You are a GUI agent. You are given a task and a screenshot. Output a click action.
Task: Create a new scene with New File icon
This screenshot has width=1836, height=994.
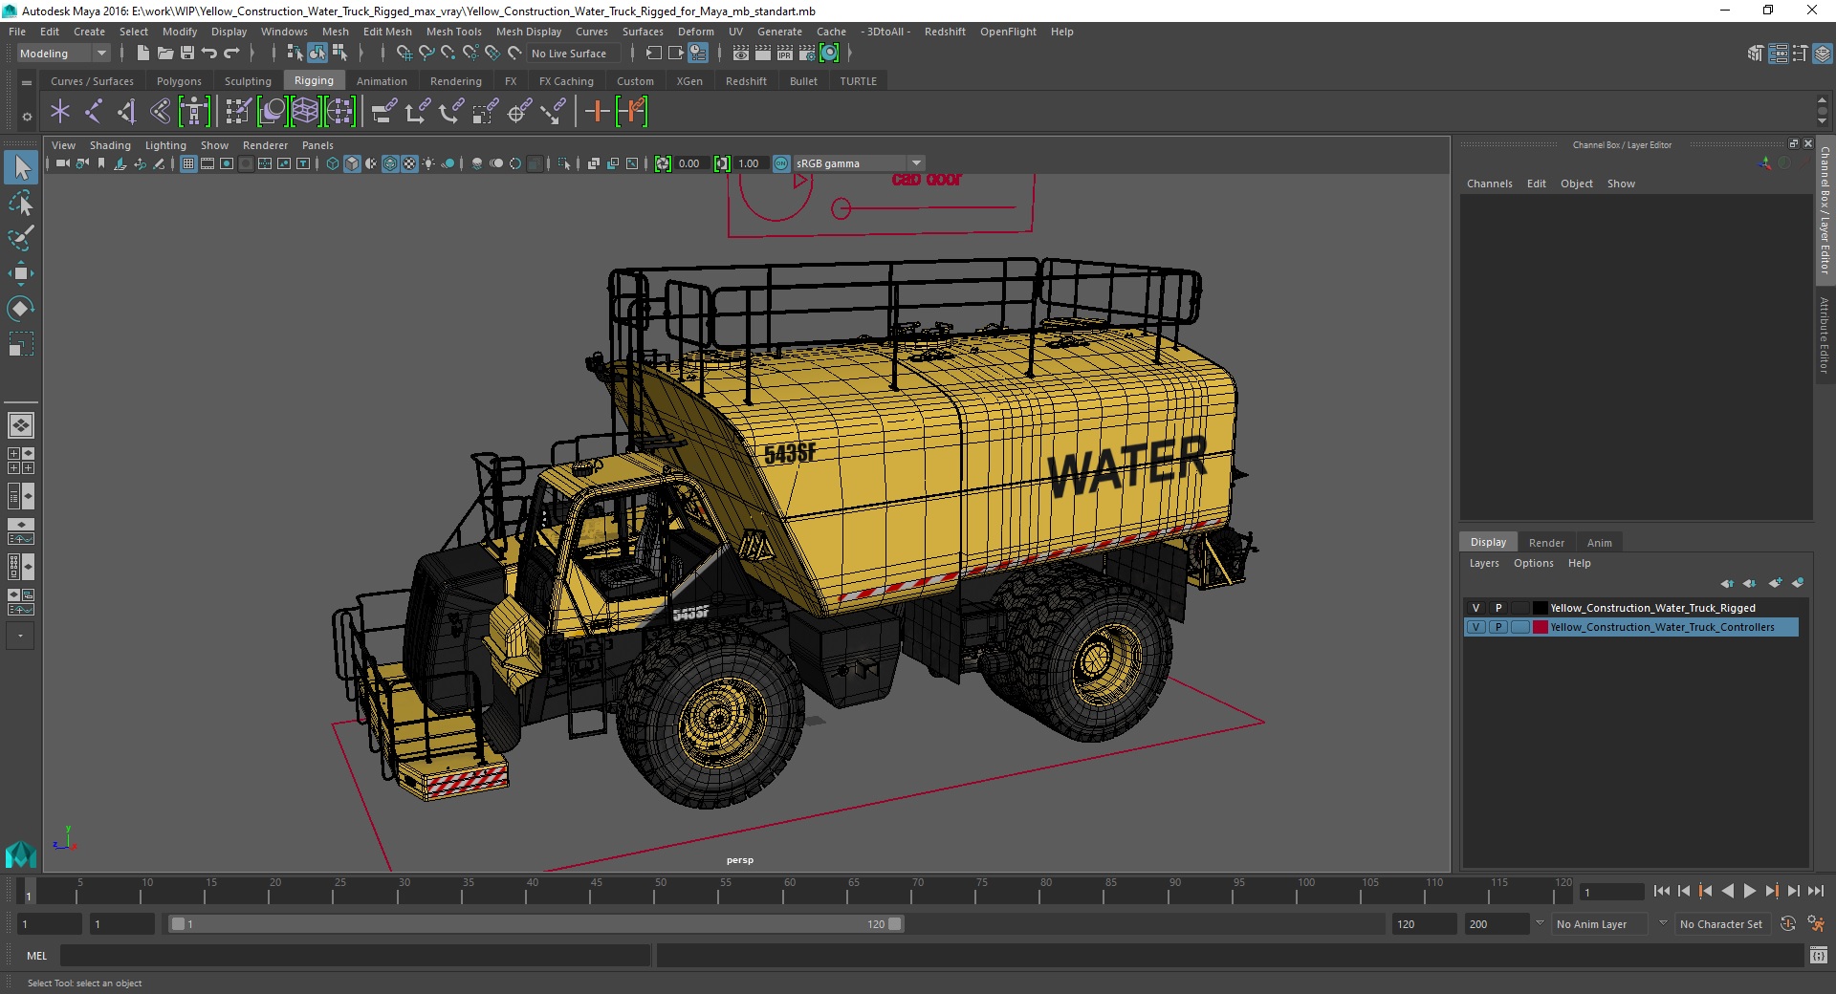tap(142, 54)
